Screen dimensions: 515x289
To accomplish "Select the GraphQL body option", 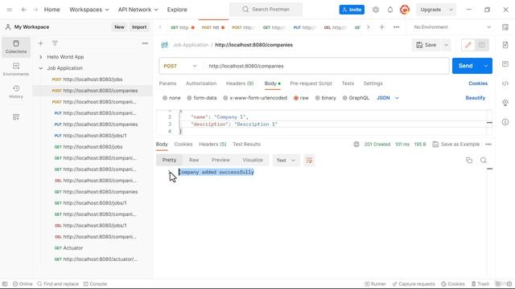I will pos(356,98).
